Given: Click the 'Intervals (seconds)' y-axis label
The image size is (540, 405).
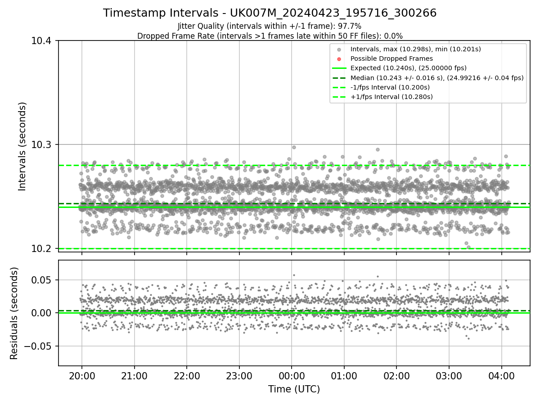Looking at the screenshot, I should pos(22,146).
